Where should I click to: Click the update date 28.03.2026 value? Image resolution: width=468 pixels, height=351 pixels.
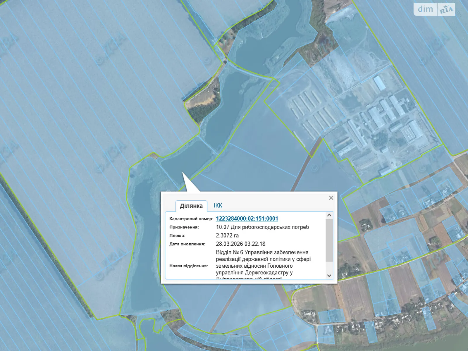coord(240,244)
